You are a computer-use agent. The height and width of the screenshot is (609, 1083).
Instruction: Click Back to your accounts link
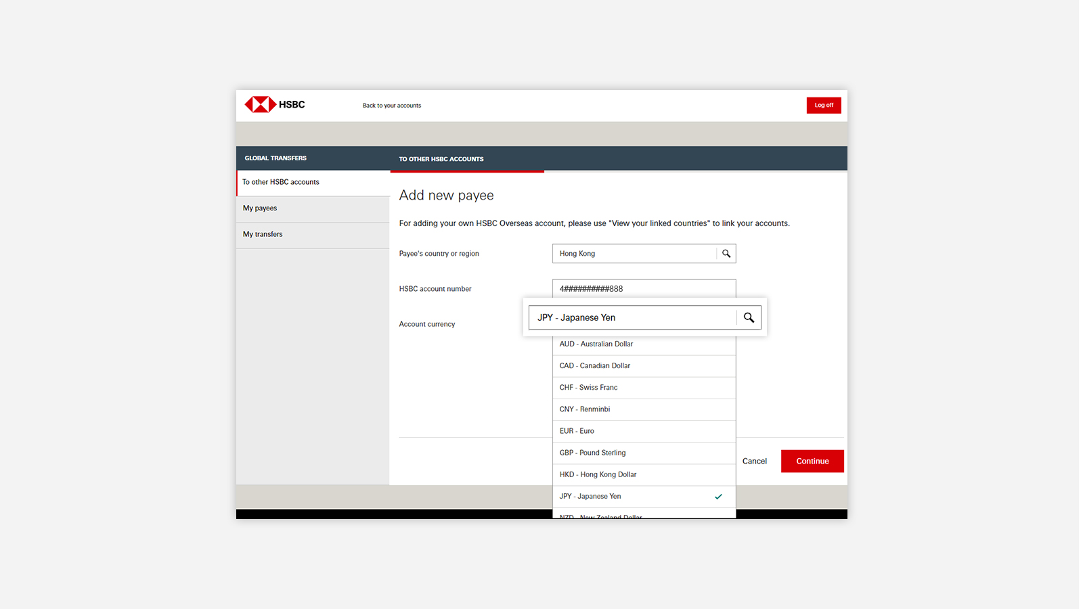point(391,106)
